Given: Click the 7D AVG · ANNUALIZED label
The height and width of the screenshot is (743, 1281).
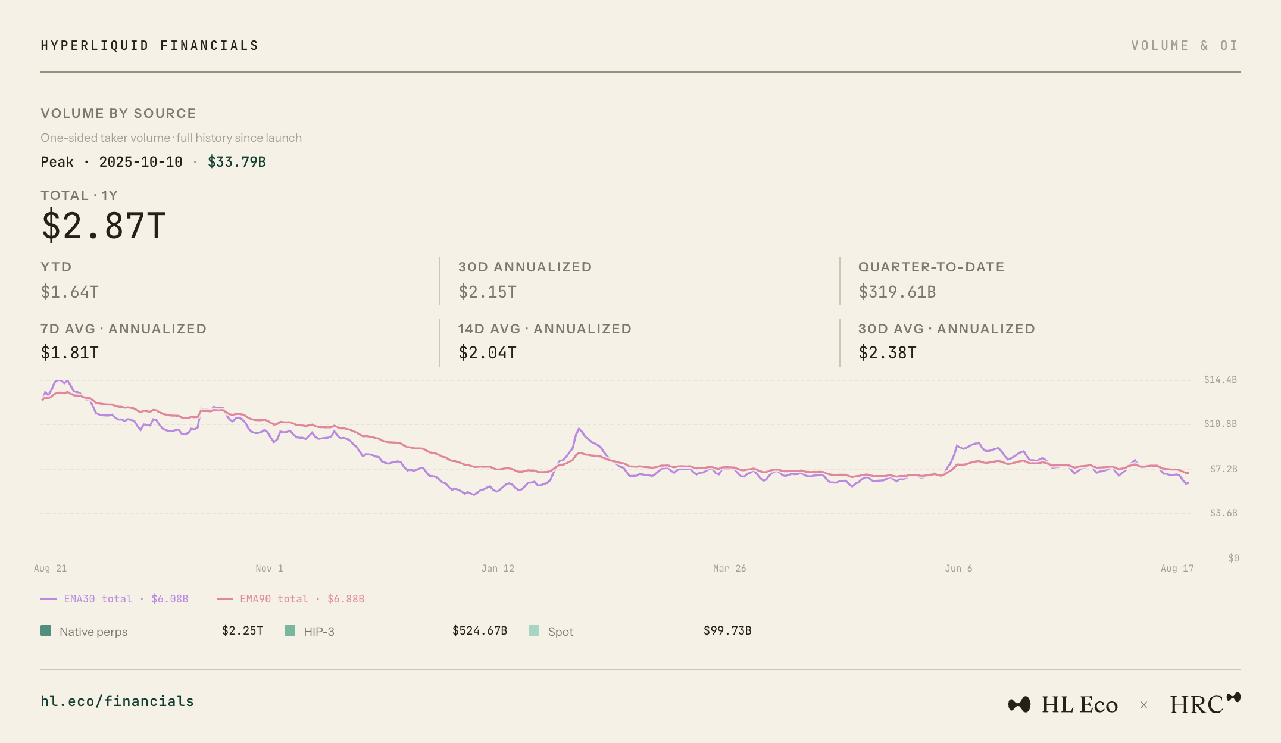Looking at the screenshot, I should pyautogui.click(x=123, y=329).
